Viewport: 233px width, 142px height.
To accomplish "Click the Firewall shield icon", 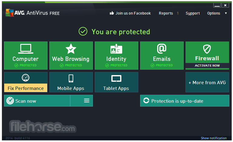I will point(207,49).
